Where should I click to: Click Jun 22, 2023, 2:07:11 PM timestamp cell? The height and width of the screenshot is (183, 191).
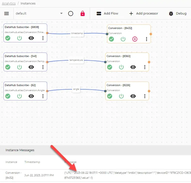click(39, 175)
